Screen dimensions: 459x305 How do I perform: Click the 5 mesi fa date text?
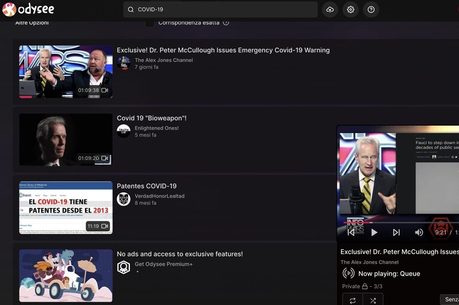pyautogui.click(x=145, y=135)
